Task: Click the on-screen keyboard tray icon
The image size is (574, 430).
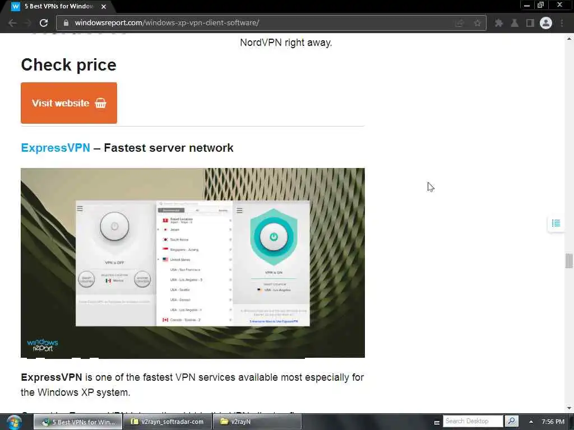Action: click(x=437, y=422)
